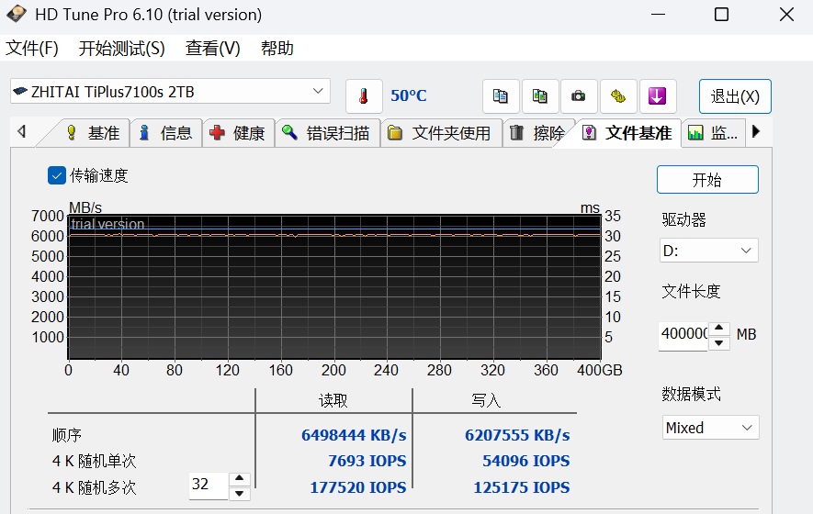Image resolution: width=813 pixels, height=514 pixels.
Task: Decrease file length with down arrow
Action: (719, 342)
